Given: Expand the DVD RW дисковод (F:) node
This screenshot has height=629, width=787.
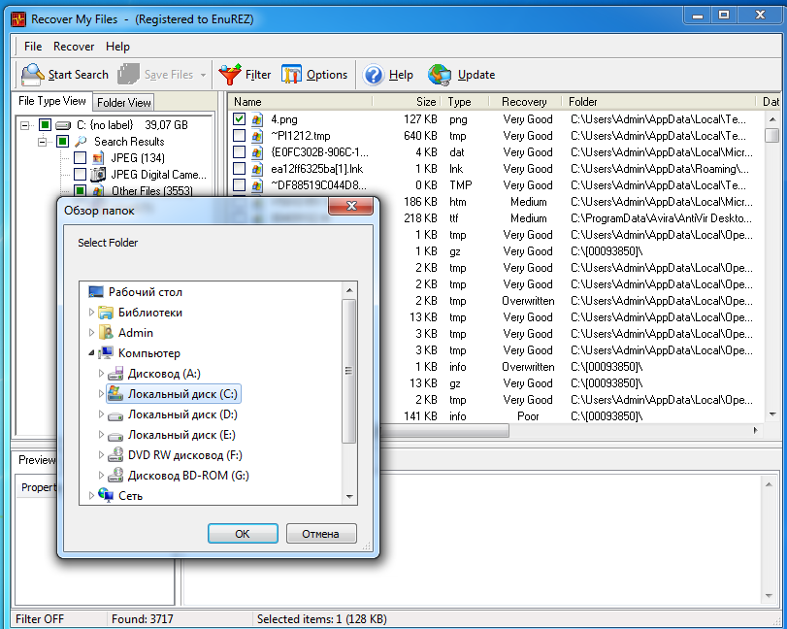Looking at the screenshot, I should pyautogui.click(x=101, y=455).
